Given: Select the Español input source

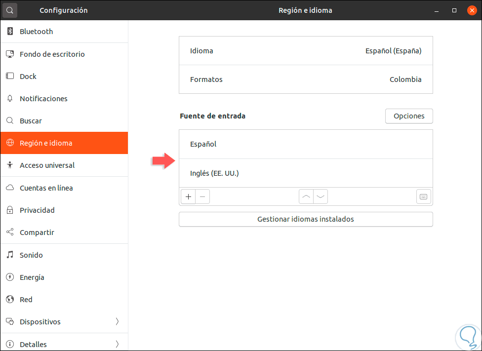Looking at the screenshot, I should click(306, 144).
